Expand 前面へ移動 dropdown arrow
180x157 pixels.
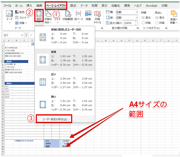coord(177,23)
